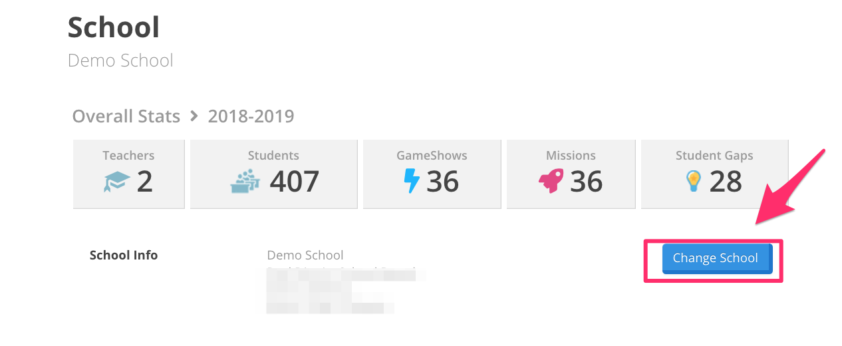Click the Demo School subtitle under heading
This screenshot has width=842, height=346.
(x=120, y=61)
